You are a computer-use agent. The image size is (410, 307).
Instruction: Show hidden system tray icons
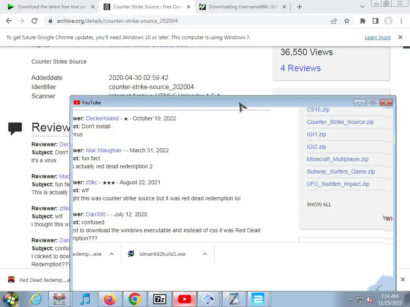350,299
